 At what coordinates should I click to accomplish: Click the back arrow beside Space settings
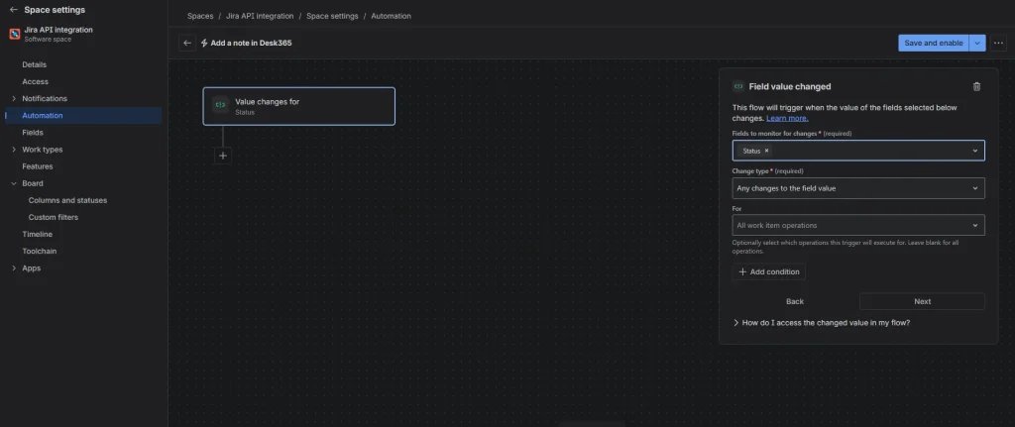[x=14, y=10]
